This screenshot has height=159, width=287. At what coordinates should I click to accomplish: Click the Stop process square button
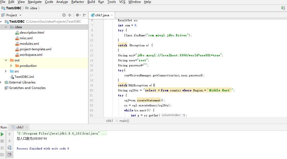click(x=2, y=141)
